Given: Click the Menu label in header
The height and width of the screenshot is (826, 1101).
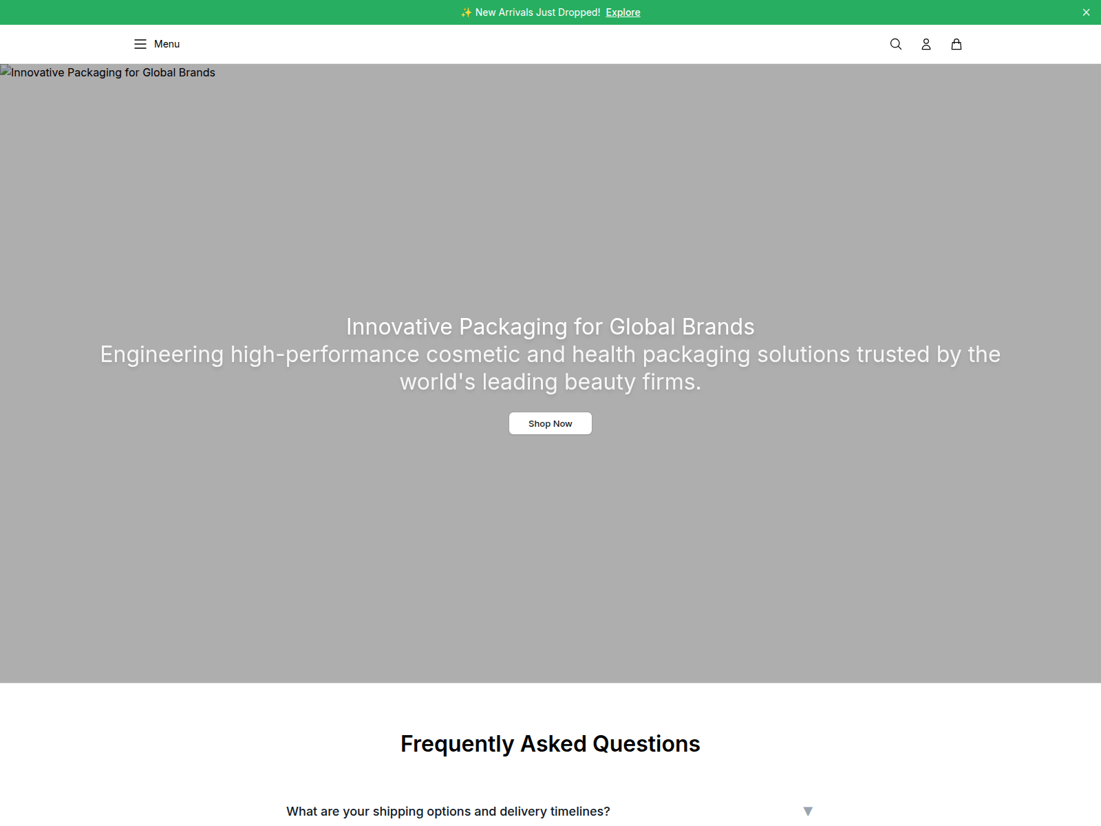Looking at the screenshot, I should point(167,44).
